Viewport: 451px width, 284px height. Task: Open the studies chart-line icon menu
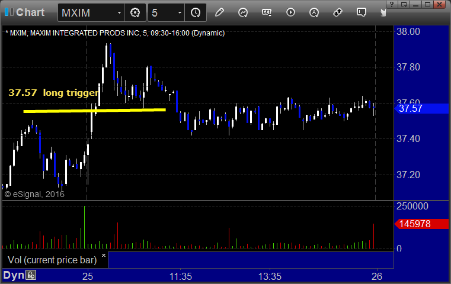pos(243,12)
